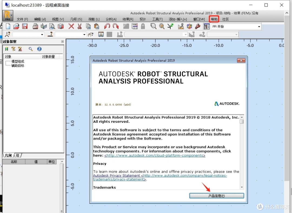Screen dimensions: 292x213
Task: Open the cloud-platform-components link
Action: coord(155,156)
